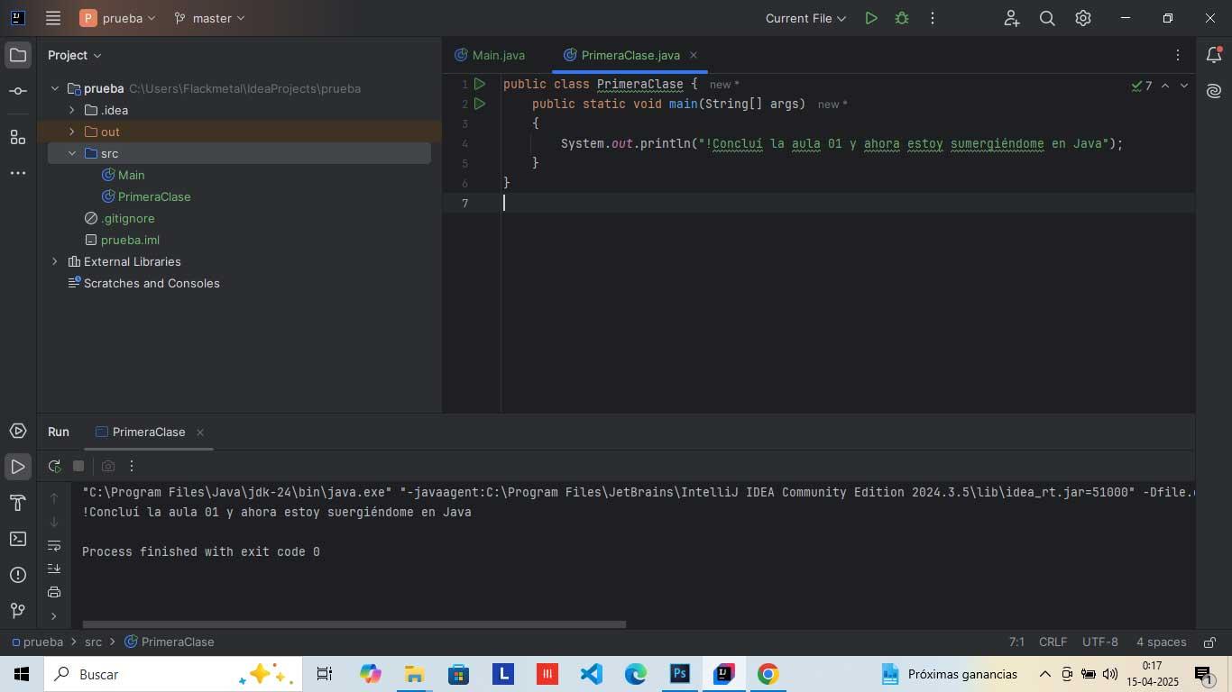Switch to the Main.java editor tab

[490, 55]
